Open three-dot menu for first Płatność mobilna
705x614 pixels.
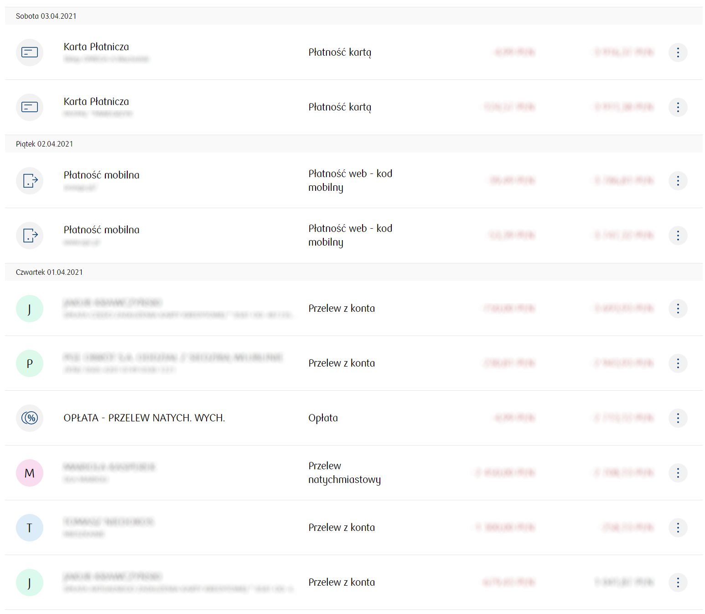coord(678,181)
